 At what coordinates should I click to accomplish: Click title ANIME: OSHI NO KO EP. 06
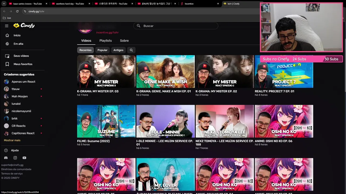[274, 141]
